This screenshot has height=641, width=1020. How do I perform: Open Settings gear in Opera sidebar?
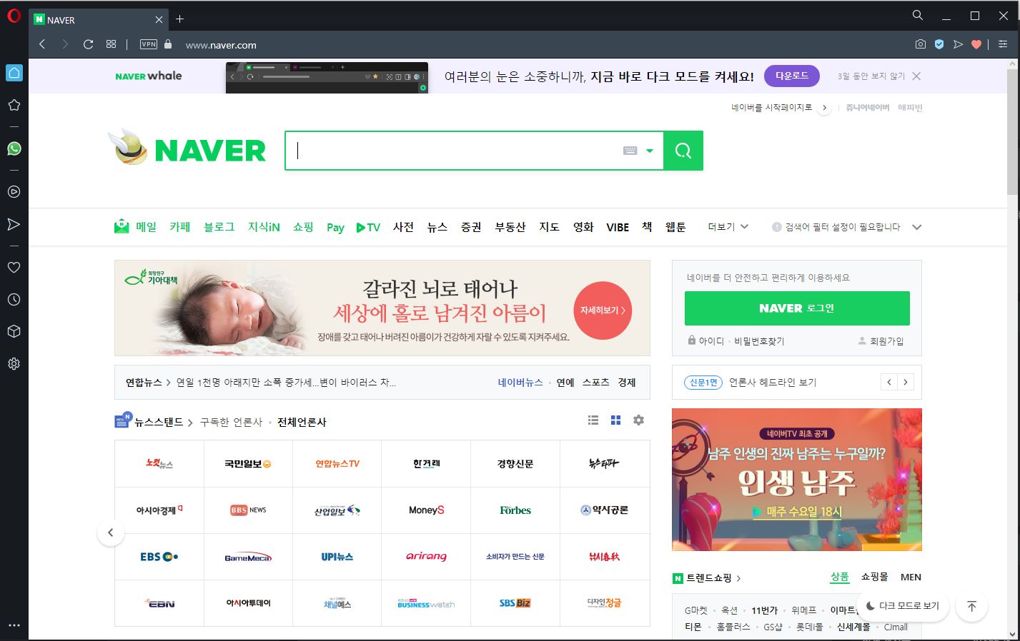tap(14, 363)
